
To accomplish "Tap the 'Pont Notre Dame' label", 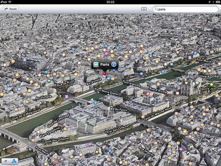I will click(106, 91).
